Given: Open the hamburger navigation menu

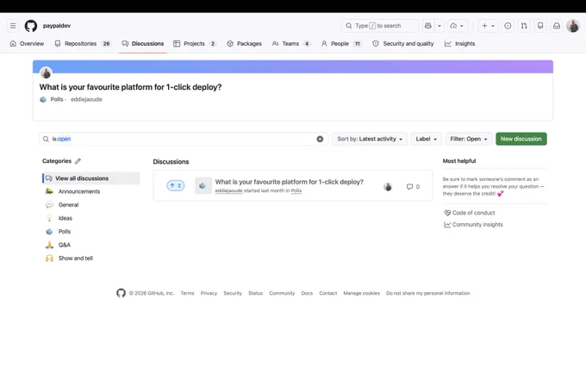Looking at the screenshot, I should [x=13, y=26].
